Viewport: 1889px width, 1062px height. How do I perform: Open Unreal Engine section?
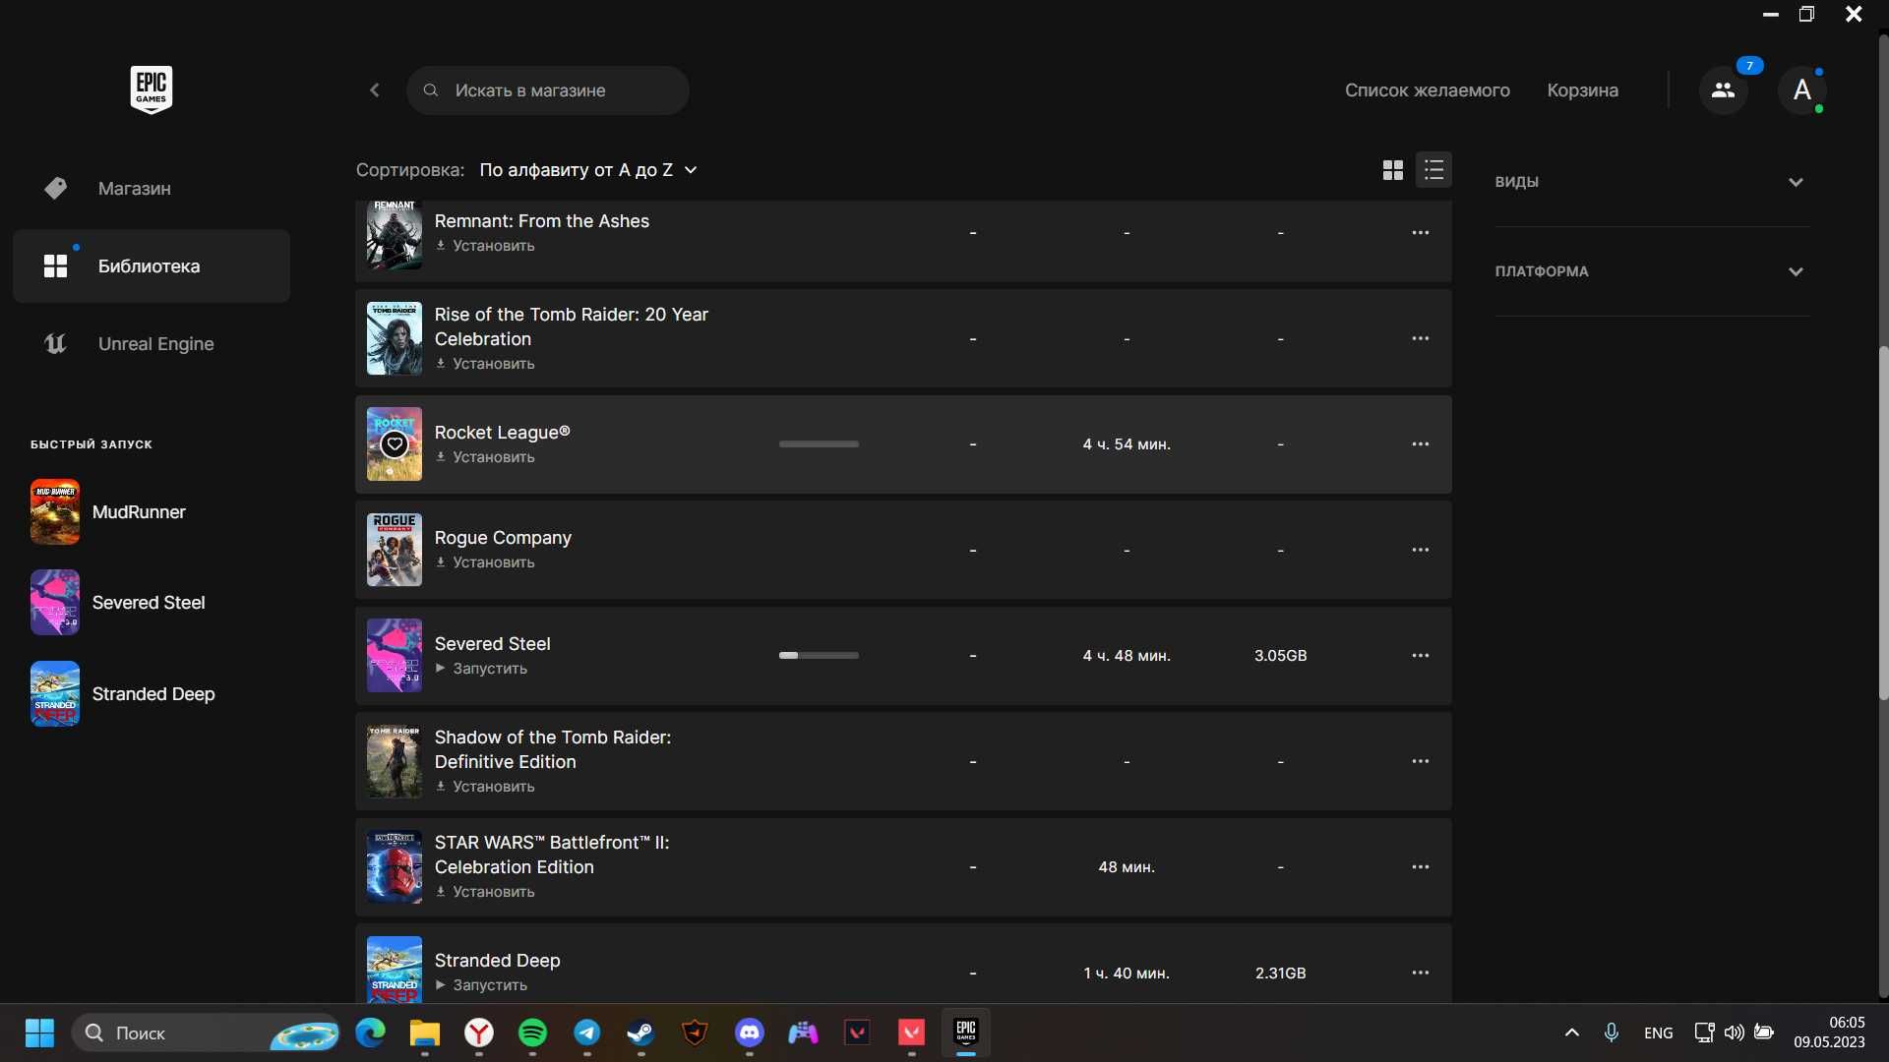pos(152,344)
